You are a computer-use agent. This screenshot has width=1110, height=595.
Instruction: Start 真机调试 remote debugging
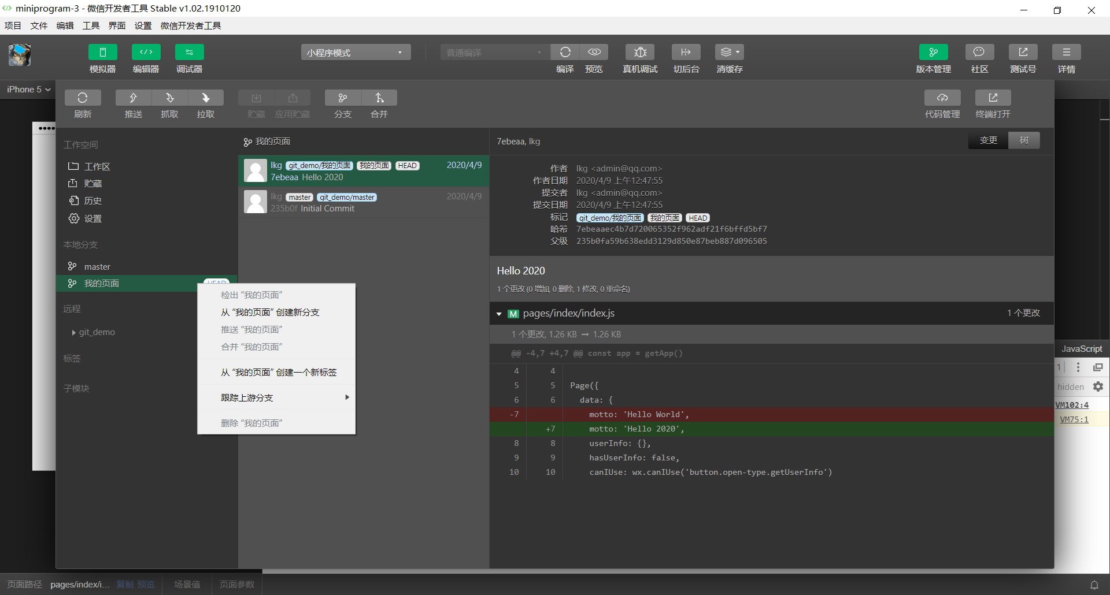pos(640,53)
